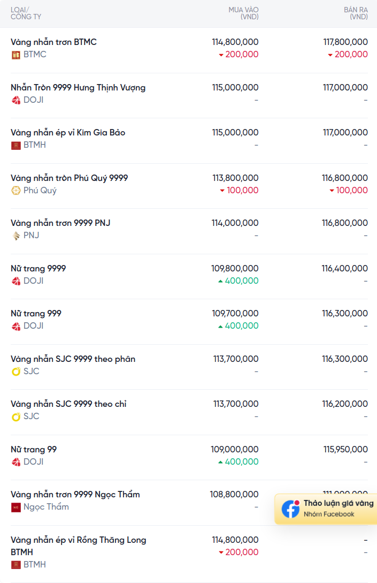Click the LOẠI/CÔNG TY column header

click(26, 13)
